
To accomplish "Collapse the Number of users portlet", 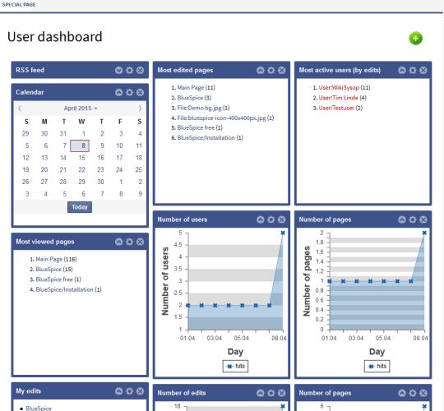I will click(261, 219).
